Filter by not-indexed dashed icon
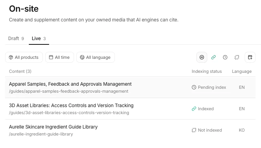261x148 pixels. [x=237, y=57]
